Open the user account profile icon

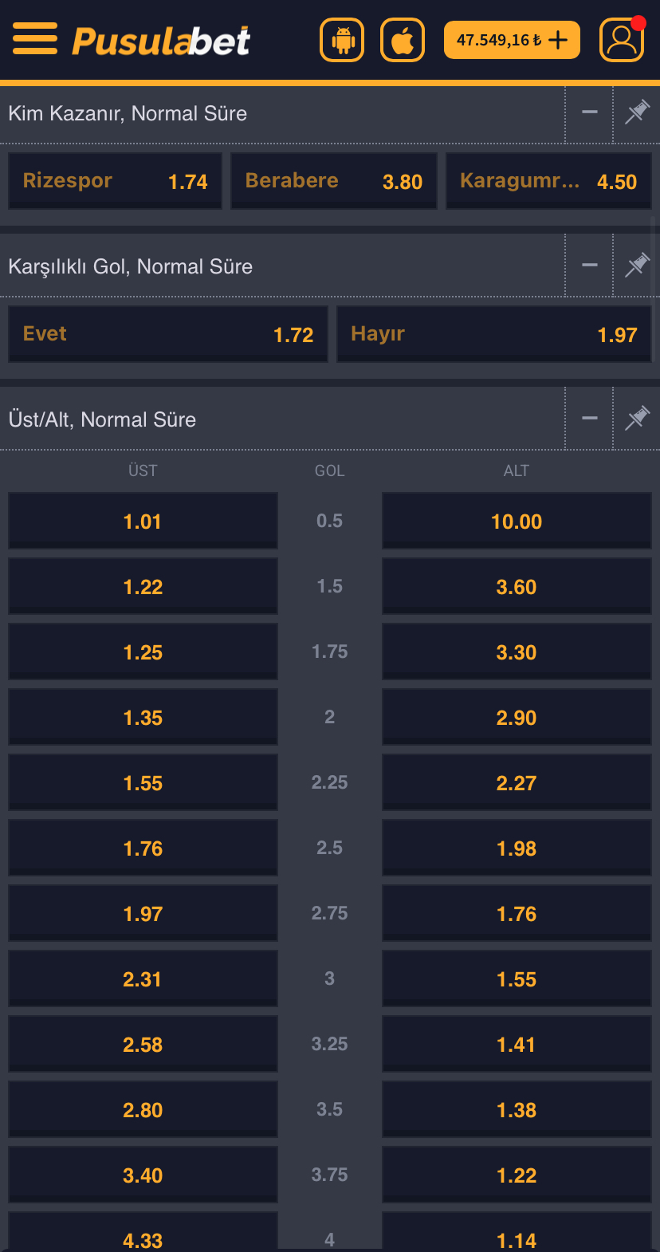621,39
